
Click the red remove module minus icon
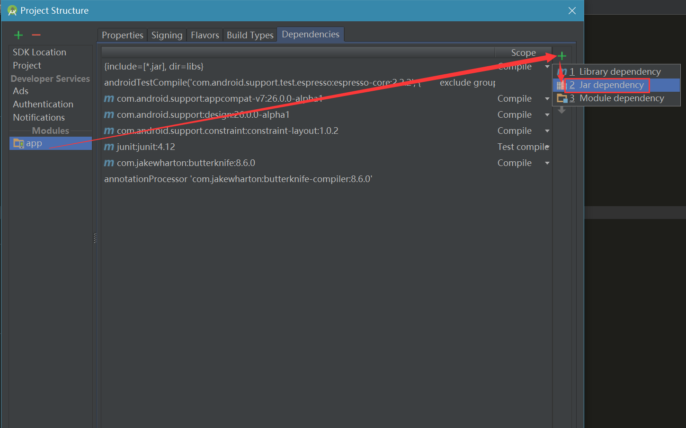[x=36, y=35]
